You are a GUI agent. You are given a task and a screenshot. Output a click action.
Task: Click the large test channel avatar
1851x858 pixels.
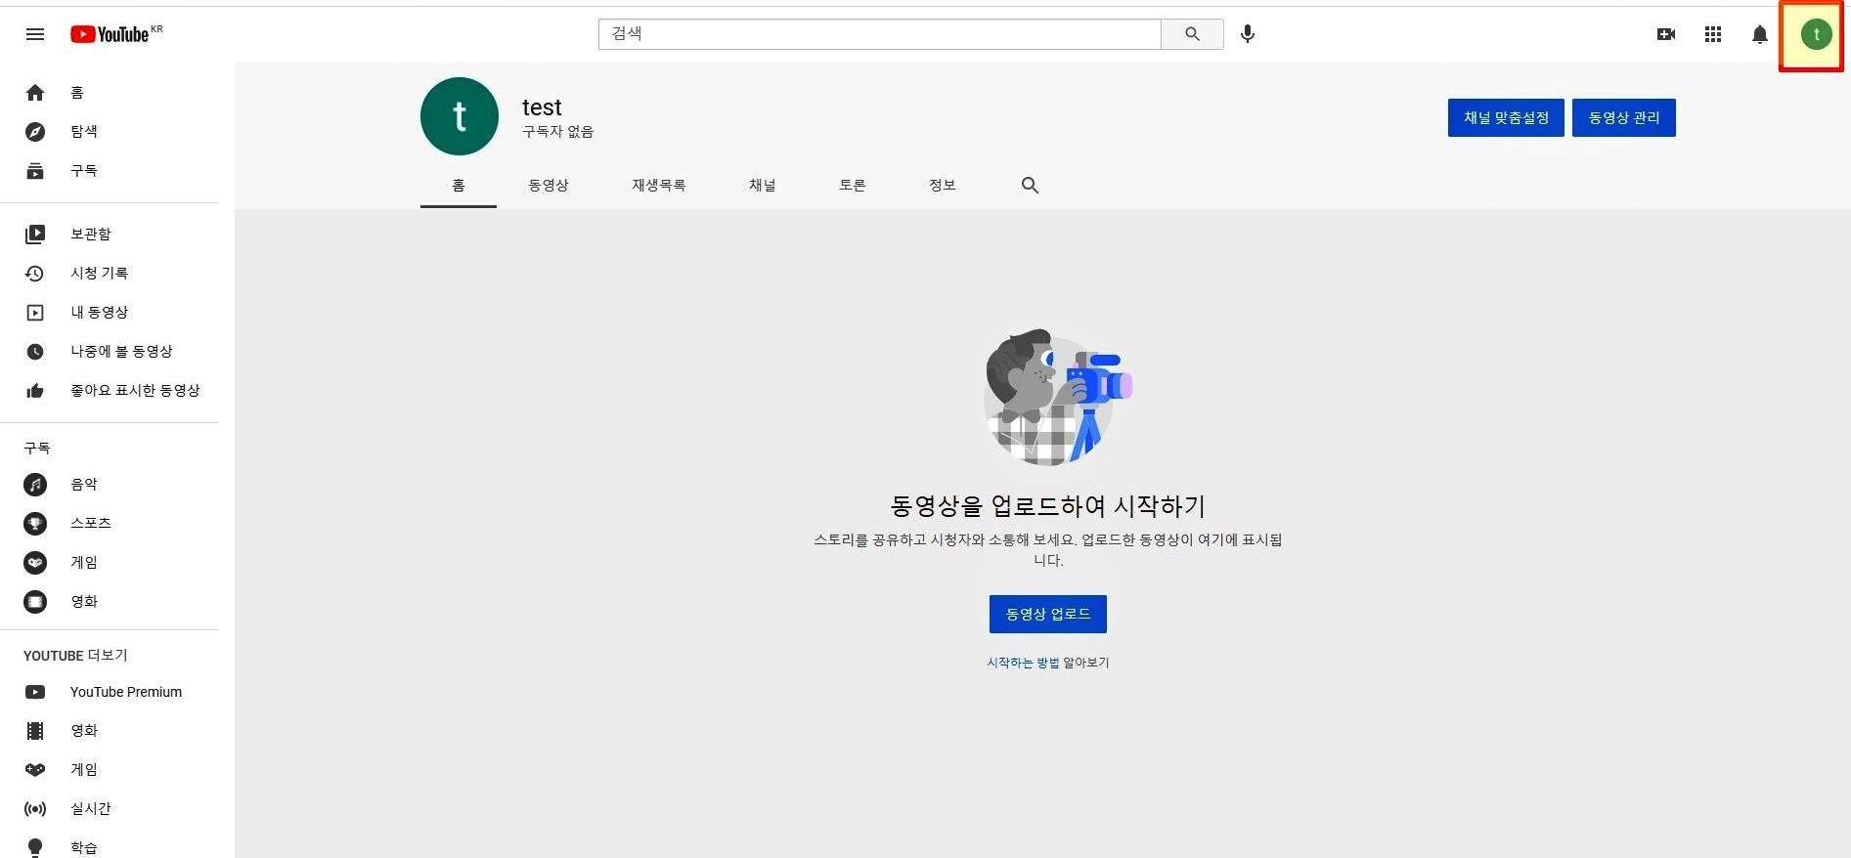[460, 116]
